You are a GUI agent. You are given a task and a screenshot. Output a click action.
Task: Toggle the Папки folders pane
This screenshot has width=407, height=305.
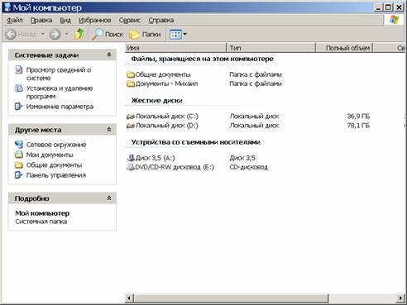click(145, 35)
